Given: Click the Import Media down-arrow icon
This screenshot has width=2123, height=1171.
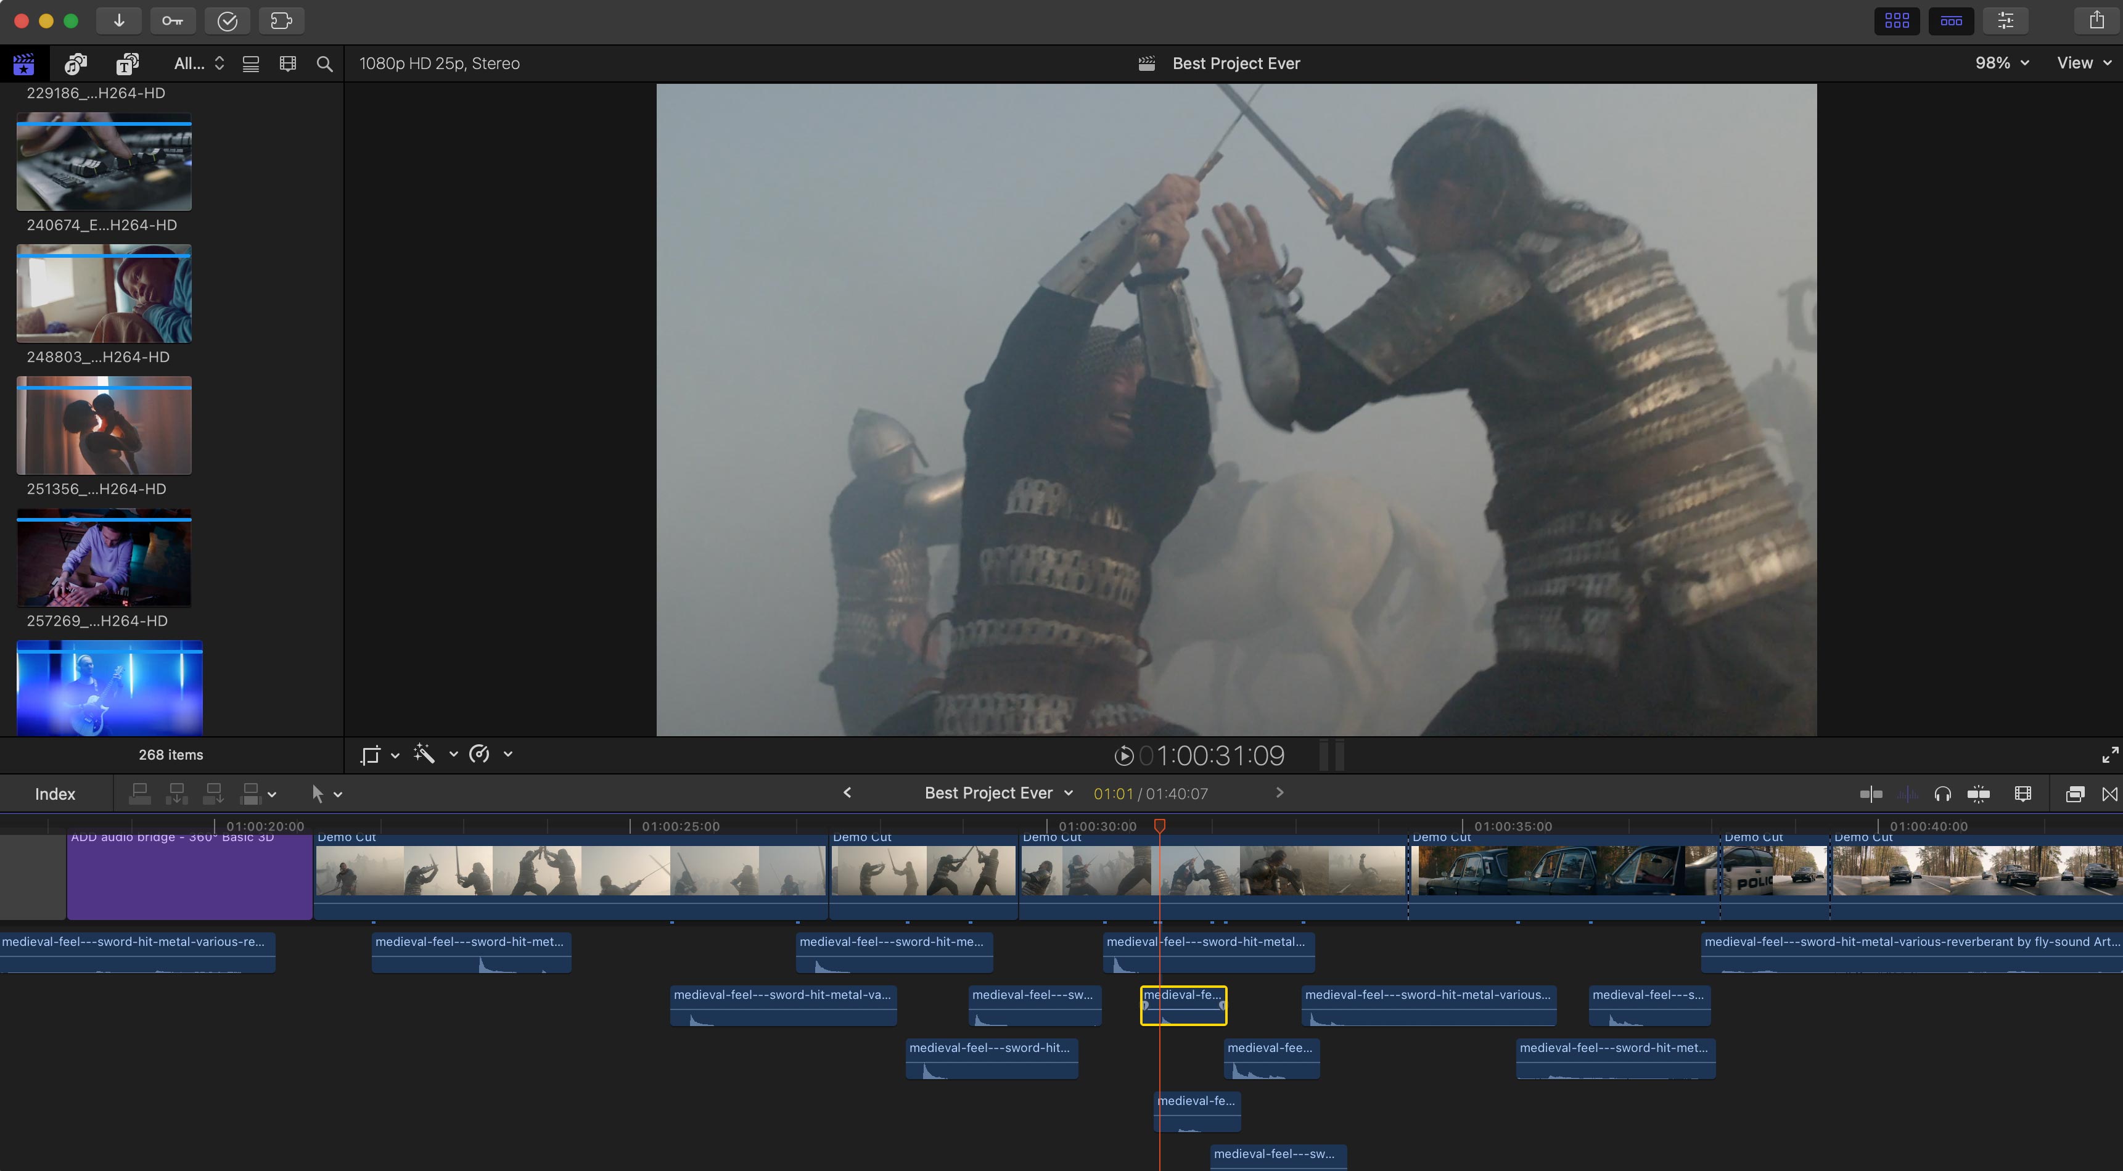Looking at the screenshot, I should (x=118, y=20).
